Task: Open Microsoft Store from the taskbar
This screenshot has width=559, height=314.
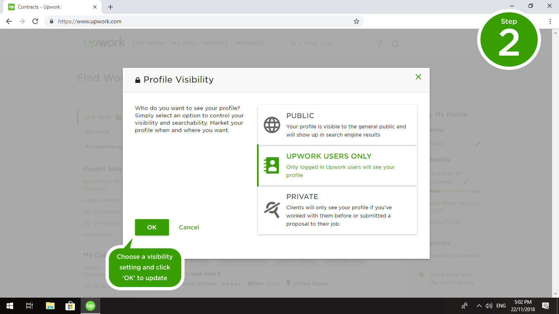Action: [x=70, y=306]
